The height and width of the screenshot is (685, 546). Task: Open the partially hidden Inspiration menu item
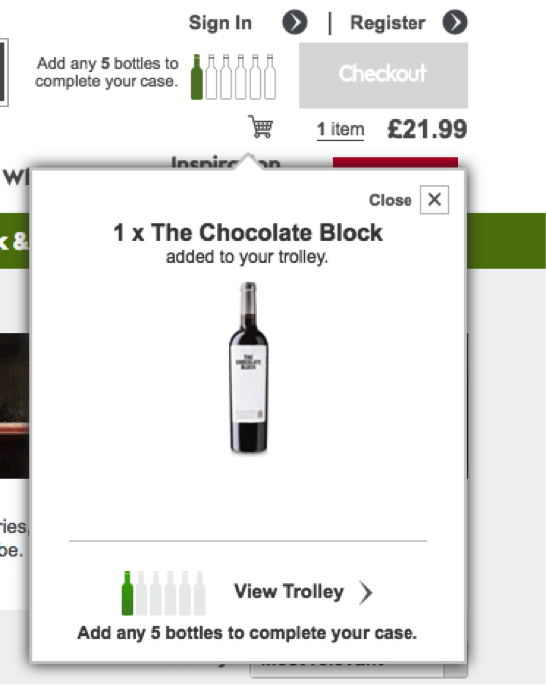[x=225, y=163]
